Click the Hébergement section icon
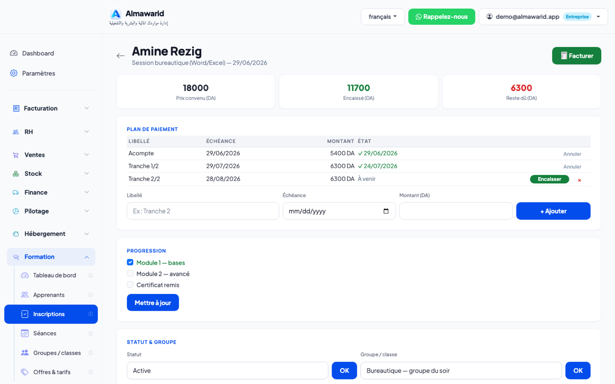 coord(16,234)
